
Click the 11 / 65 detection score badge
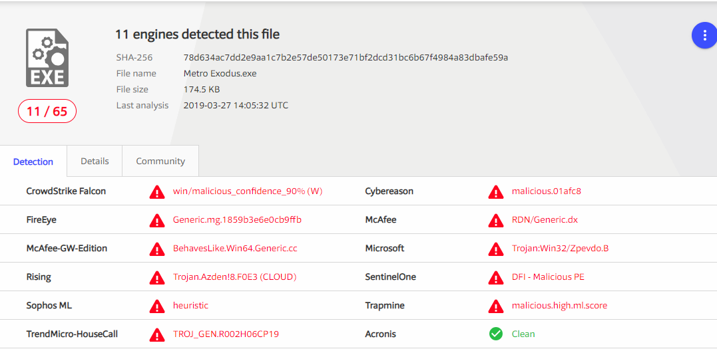tap(47, 111)
